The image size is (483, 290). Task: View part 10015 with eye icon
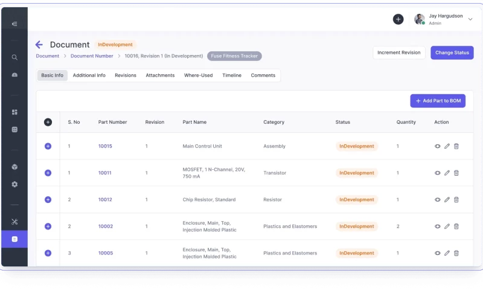[437, 146]
